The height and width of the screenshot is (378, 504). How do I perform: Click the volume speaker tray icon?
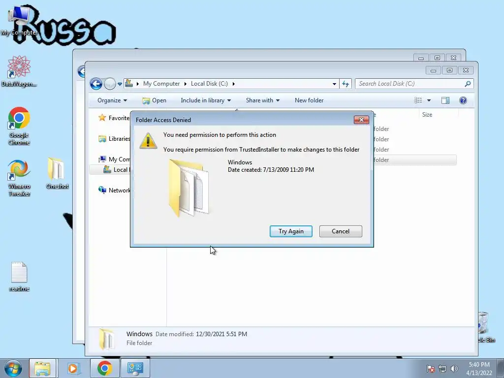click(x=454, y=369)
